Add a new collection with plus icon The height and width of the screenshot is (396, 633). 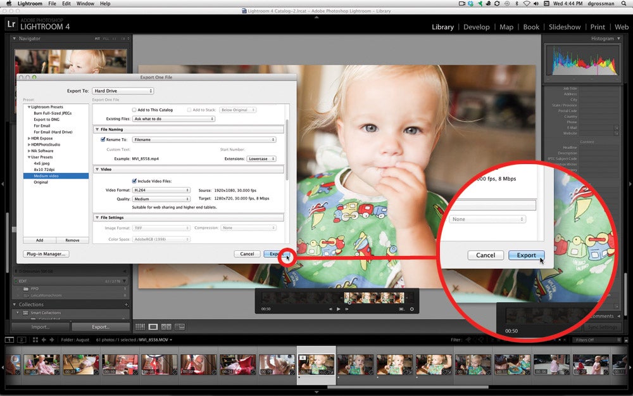click(127, 304)
